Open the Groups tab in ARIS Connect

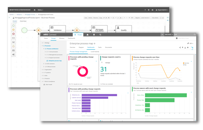click(x=53, y=38)
